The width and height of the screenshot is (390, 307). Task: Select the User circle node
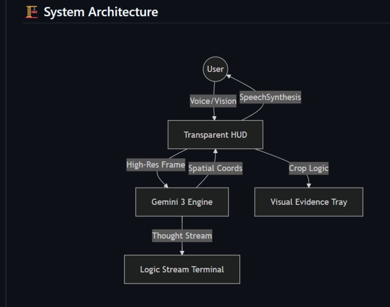click(215, 69)
